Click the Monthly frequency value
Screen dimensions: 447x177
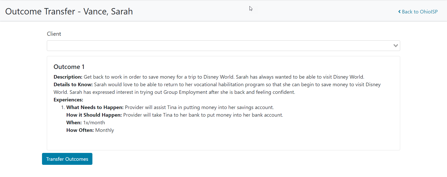(x=105, y=130)
